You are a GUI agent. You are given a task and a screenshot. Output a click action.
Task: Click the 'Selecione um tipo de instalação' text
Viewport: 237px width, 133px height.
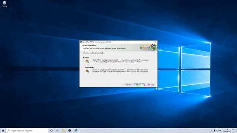[93, 53]
